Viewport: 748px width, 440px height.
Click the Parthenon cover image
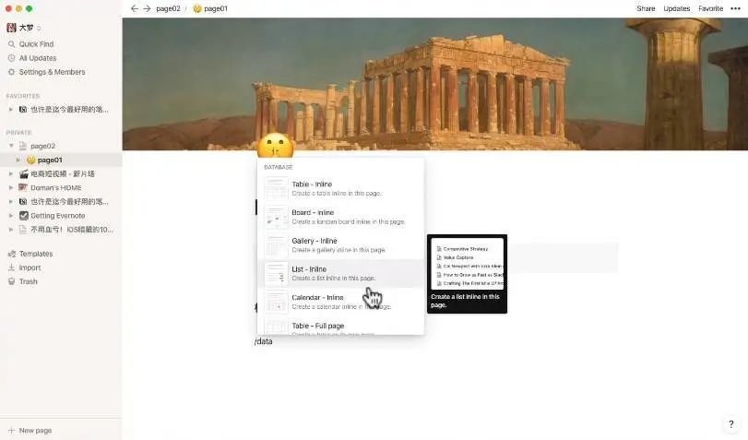pos(434,84)
